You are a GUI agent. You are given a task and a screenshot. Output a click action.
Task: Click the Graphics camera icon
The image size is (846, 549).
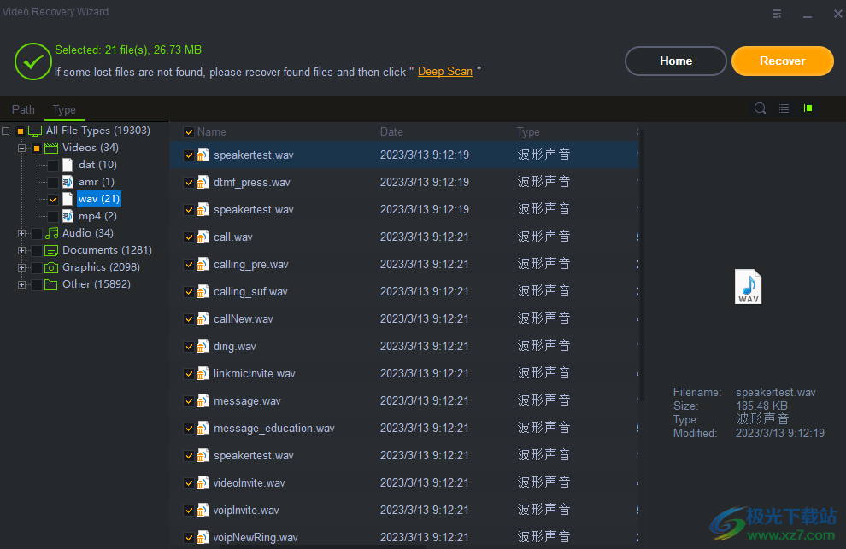[x=51, y=267]
